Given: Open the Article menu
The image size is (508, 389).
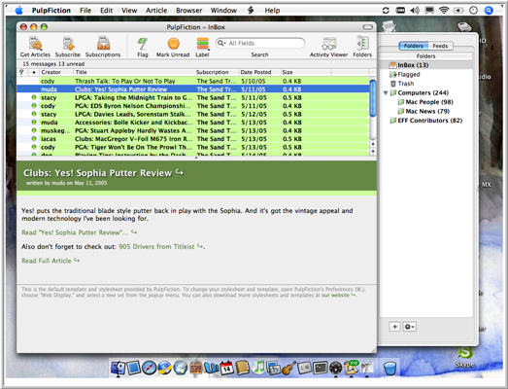Looking at the screenshot, I should pos(156,11).
